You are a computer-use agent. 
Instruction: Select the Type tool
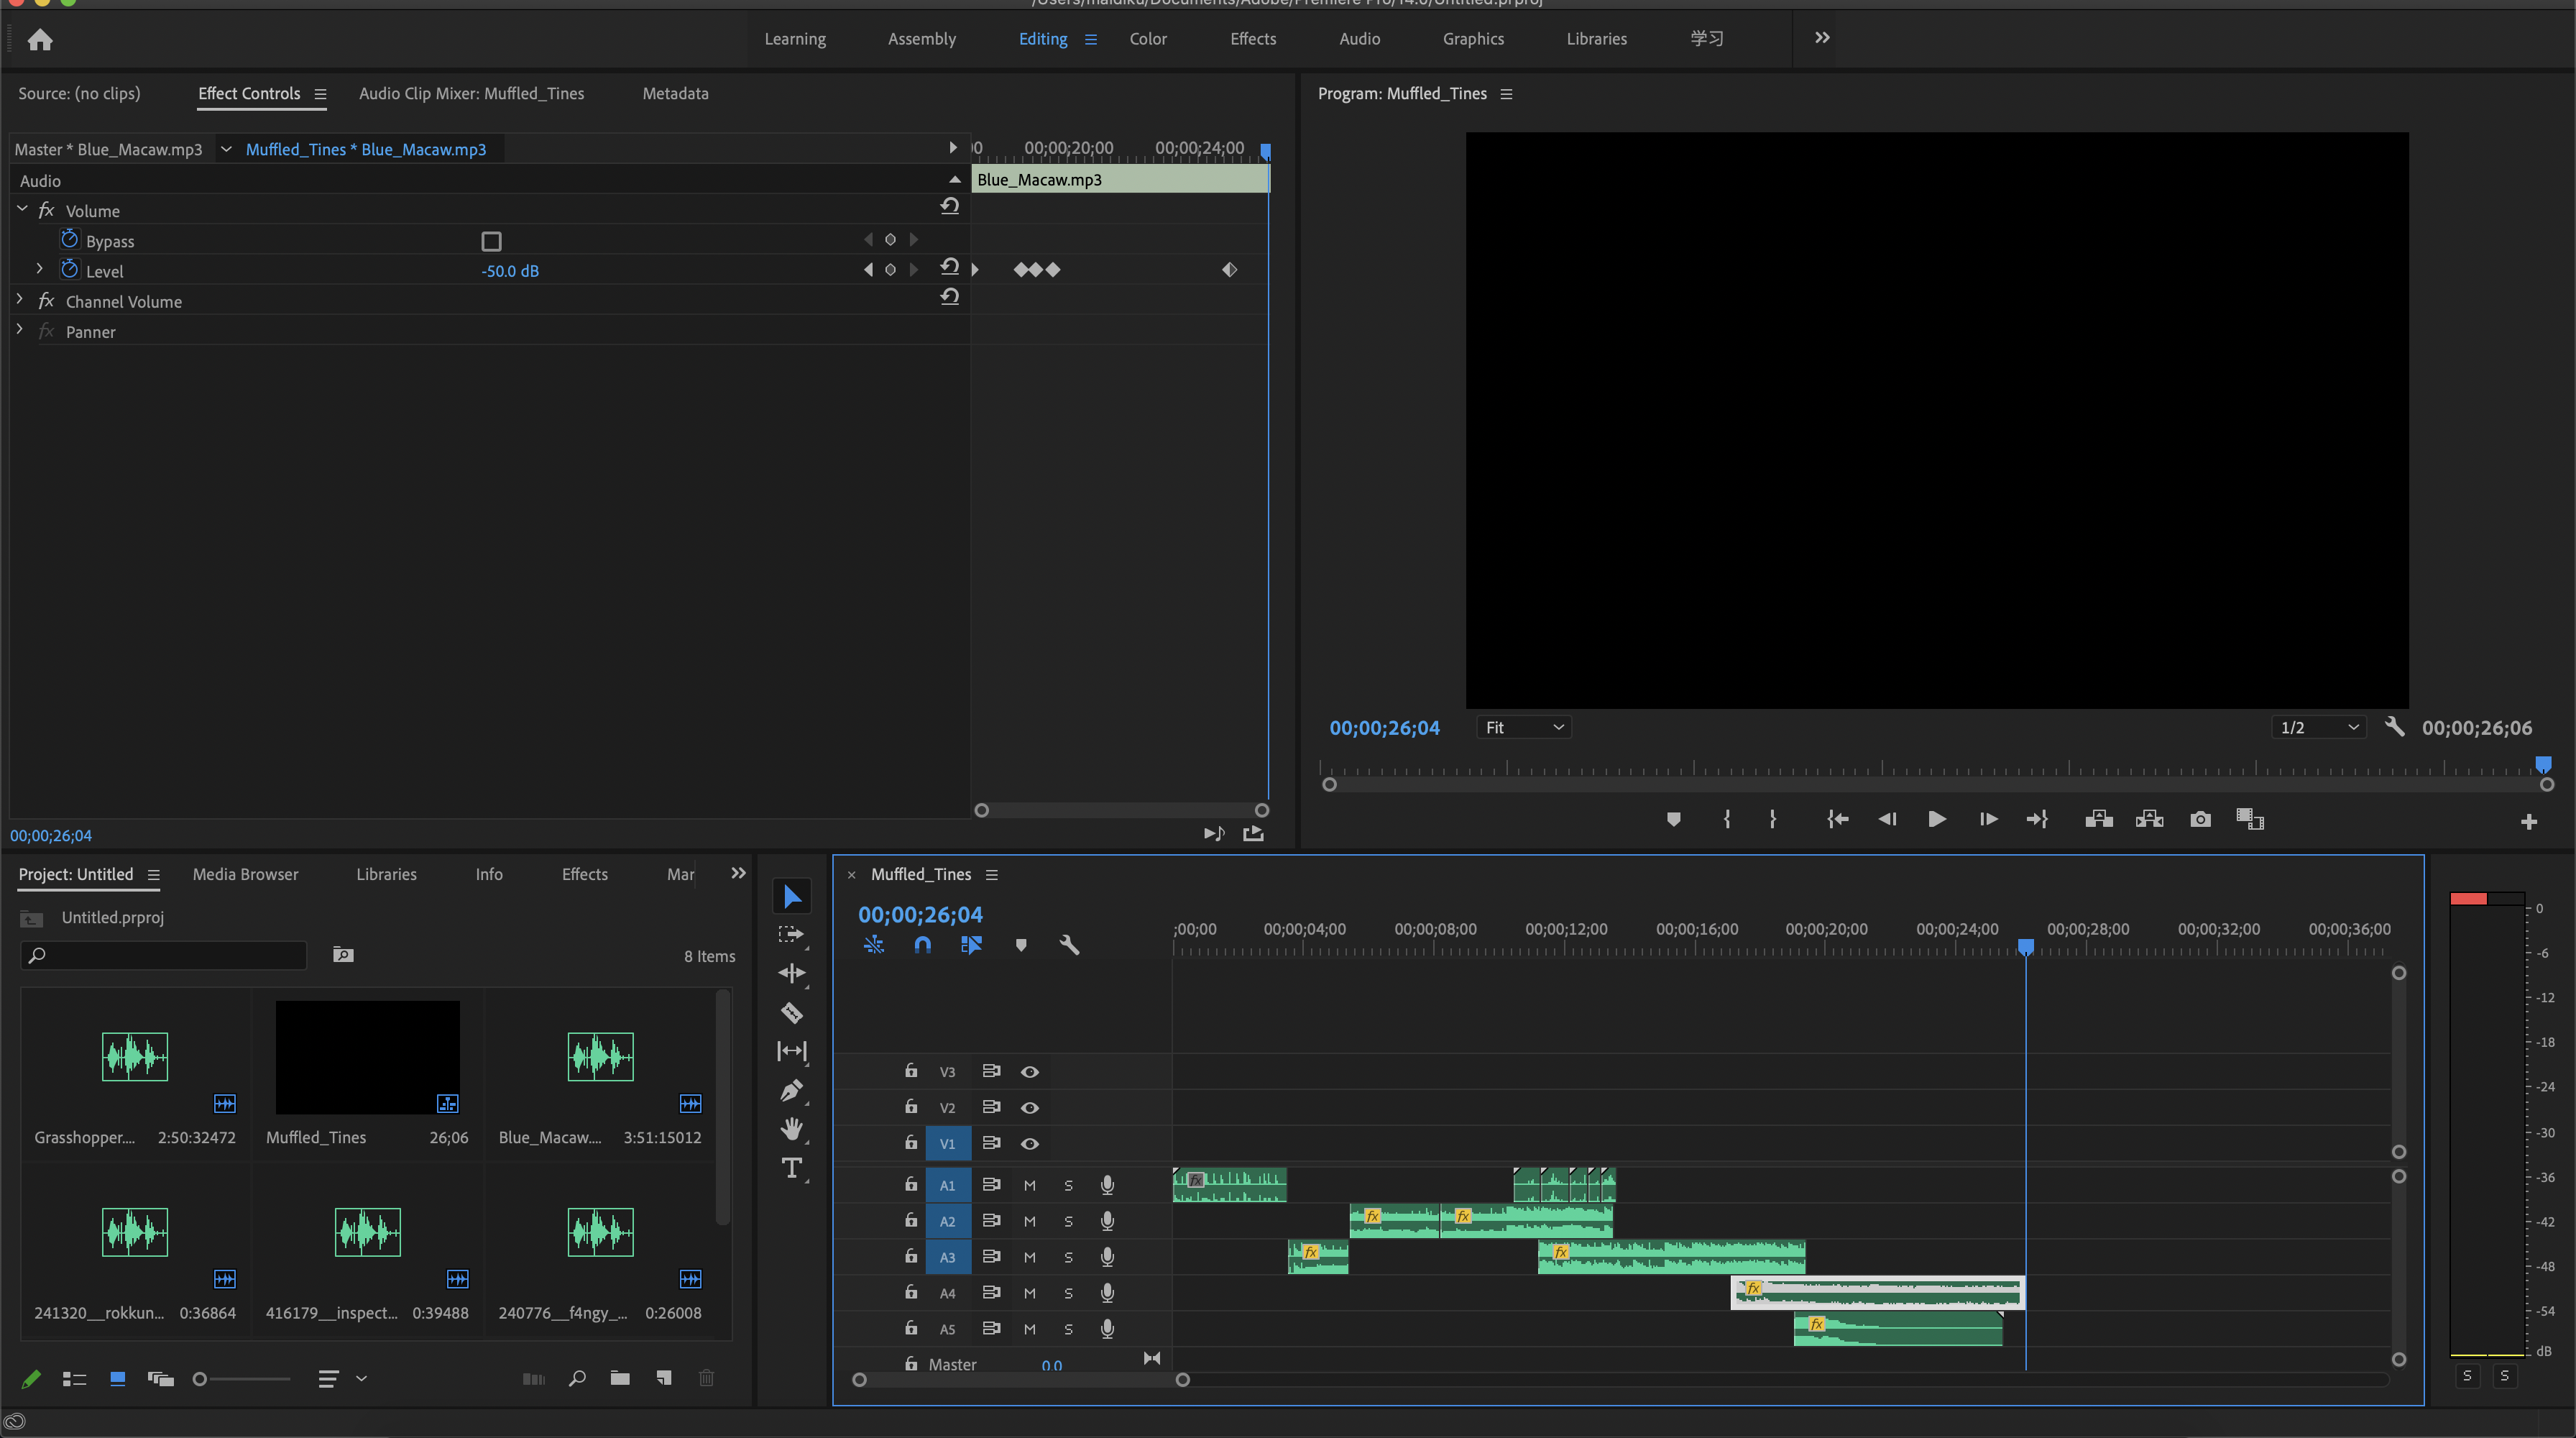791,1168
